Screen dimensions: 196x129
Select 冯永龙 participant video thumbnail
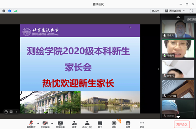178,28
